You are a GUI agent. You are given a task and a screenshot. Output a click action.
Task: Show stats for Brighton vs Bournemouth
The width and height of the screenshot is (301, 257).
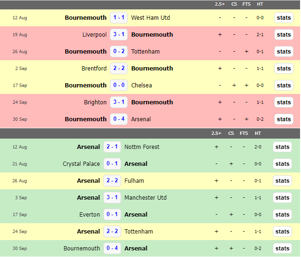[284, 102]
